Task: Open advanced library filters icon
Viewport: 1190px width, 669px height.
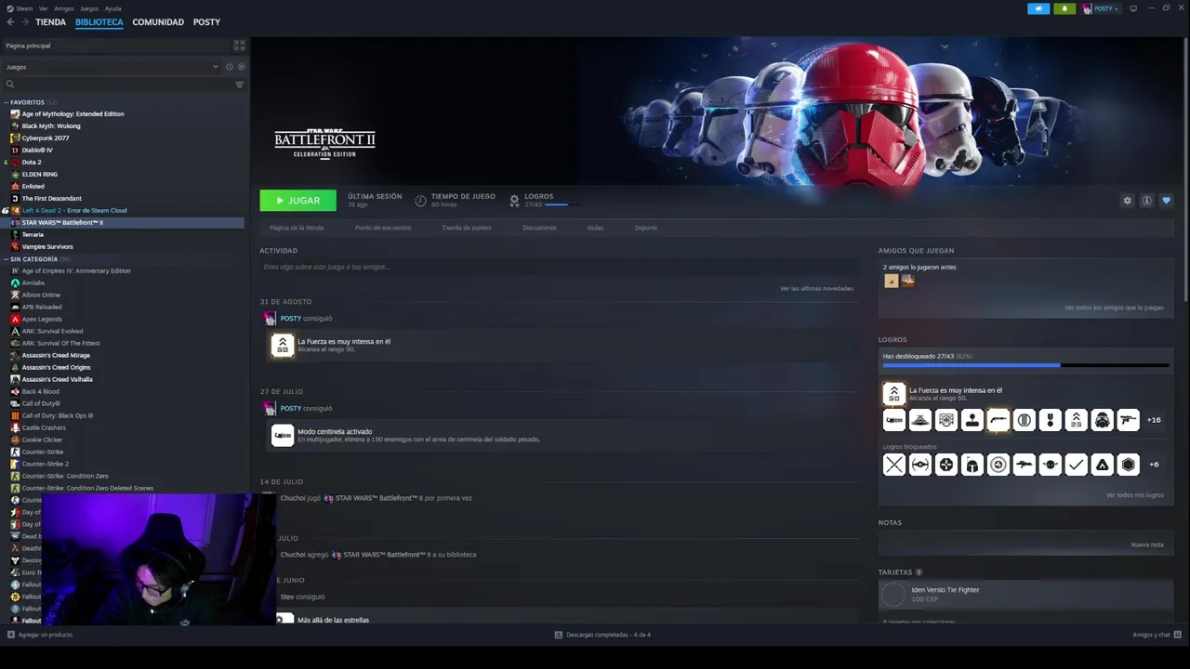Action: pos(239,85)
